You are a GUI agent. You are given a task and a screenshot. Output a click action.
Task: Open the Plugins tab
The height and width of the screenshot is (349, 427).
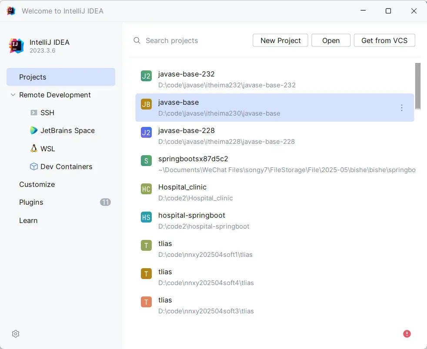(x=31, y=202)
